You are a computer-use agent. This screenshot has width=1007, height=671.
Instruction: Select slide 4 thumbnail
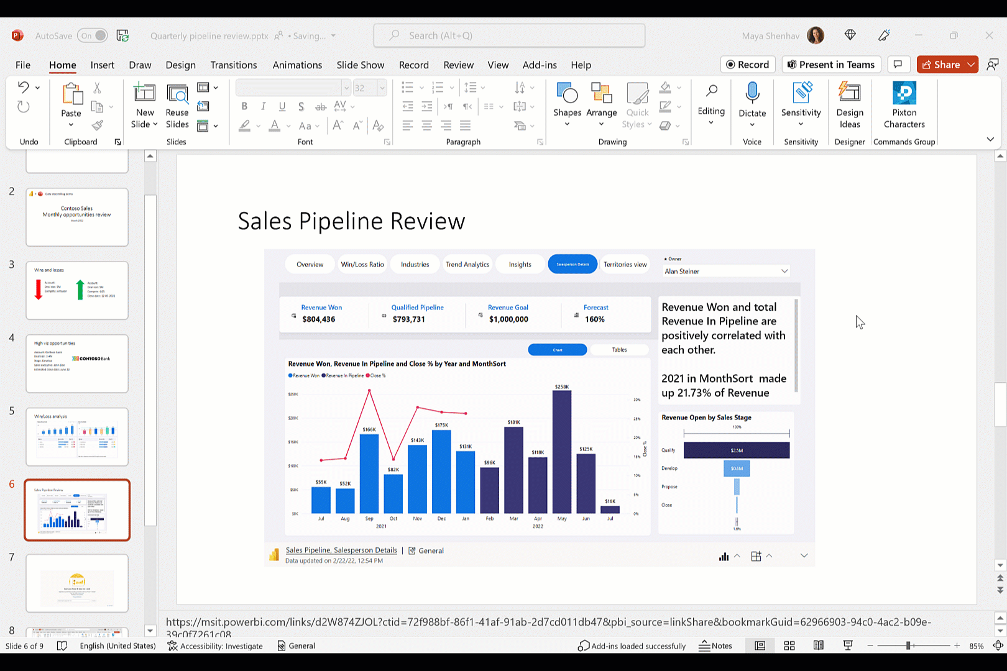pos(76,364)
